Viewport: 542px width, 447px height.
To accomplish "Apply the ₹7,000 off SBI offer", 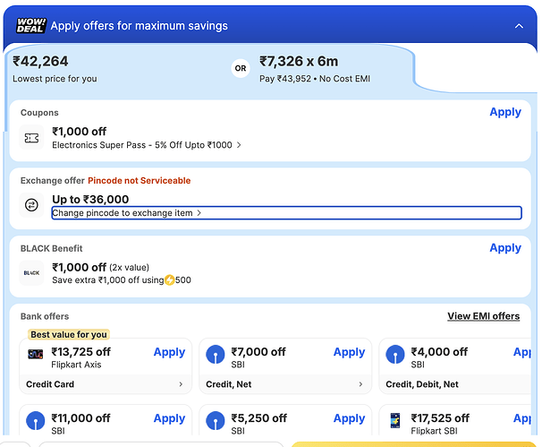I will click(349, 352).
